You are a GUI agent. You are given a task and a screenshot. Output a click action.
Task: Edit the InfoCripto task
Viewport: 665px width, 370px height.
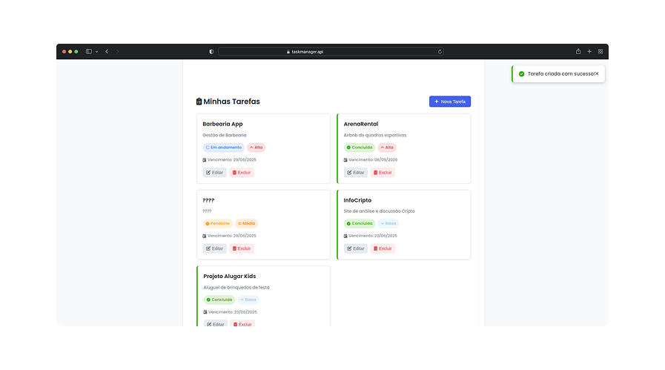pos(355,248)
